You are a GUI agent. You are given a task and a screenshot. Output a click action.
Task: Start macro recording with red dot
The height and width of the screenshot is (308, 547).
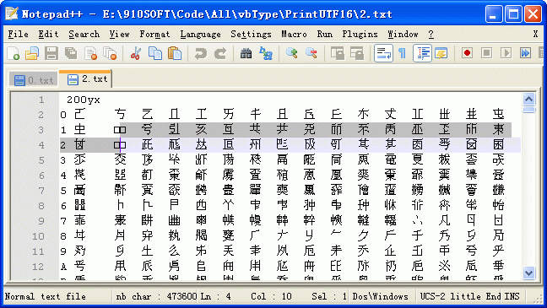(x=467, y=53)
